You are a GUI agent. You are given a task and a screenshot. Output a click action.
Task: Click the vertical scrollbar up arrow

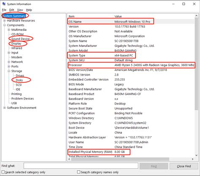pyautogui.click(x=196, y=16)
